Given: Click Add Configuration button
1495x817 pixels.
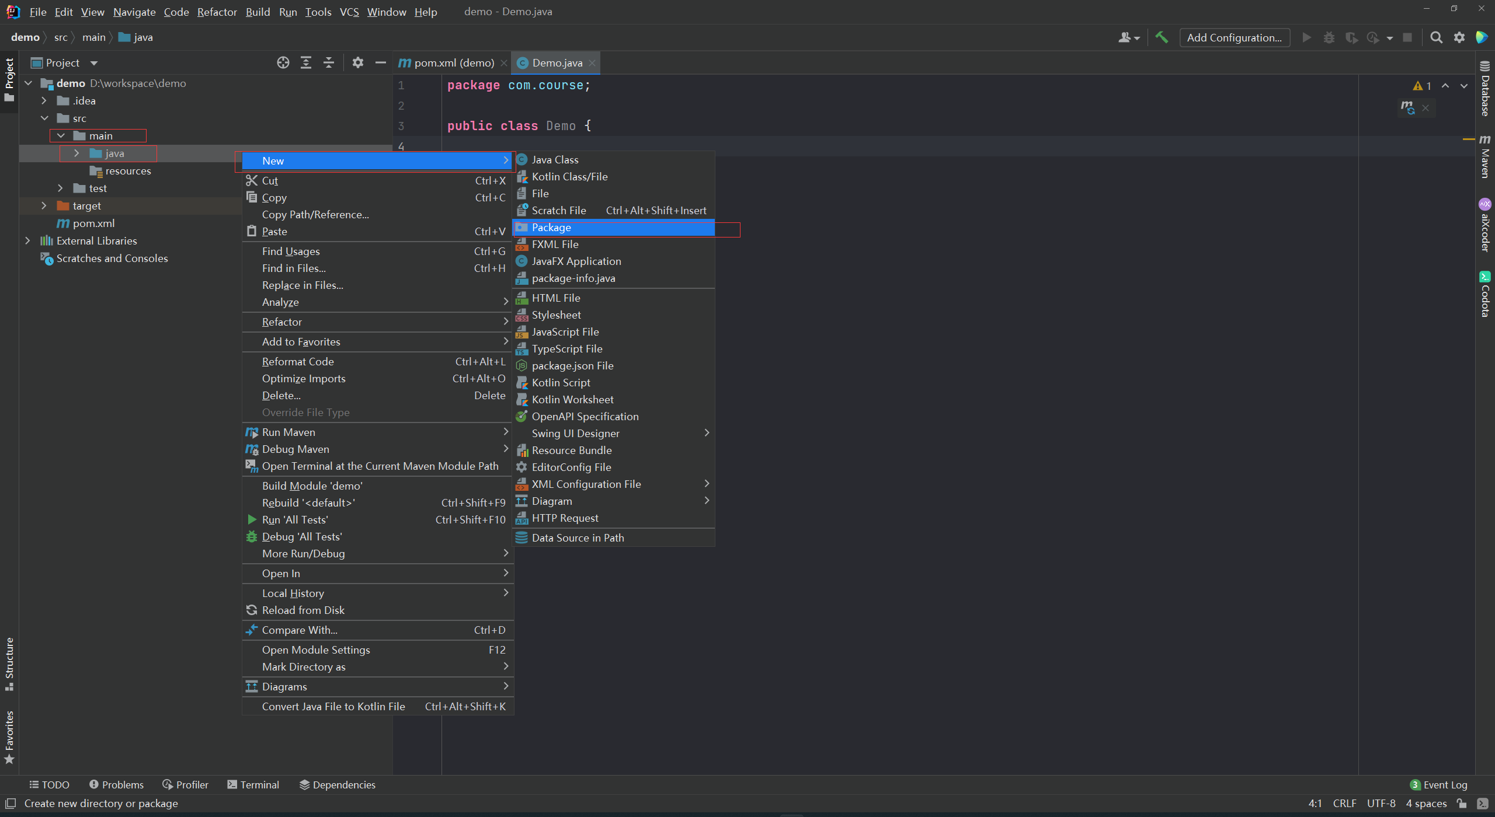Looking at the screenshot, I should [x=1234, y=37].
